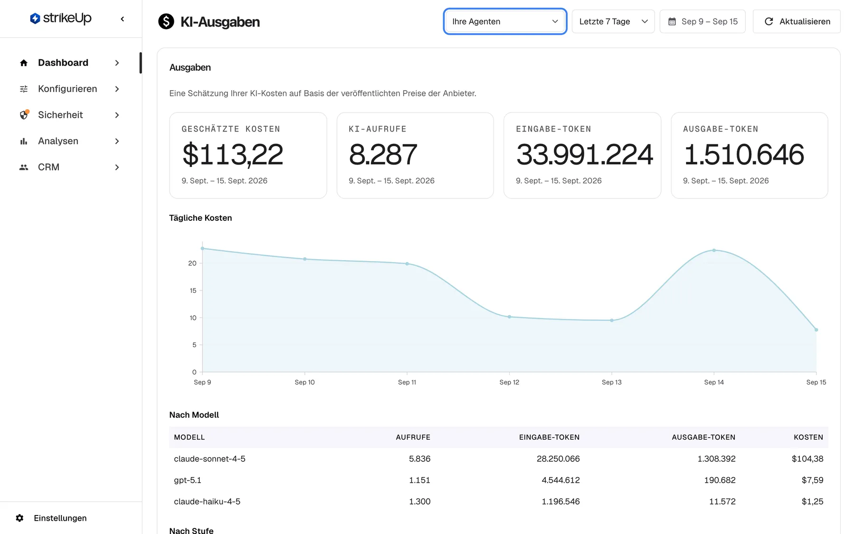Open the Sicherheit menu item

point(70,115)
